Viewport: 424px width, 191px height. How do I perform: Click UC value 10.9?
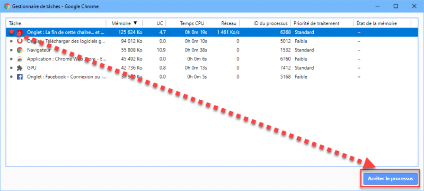[x=162, y=50]
